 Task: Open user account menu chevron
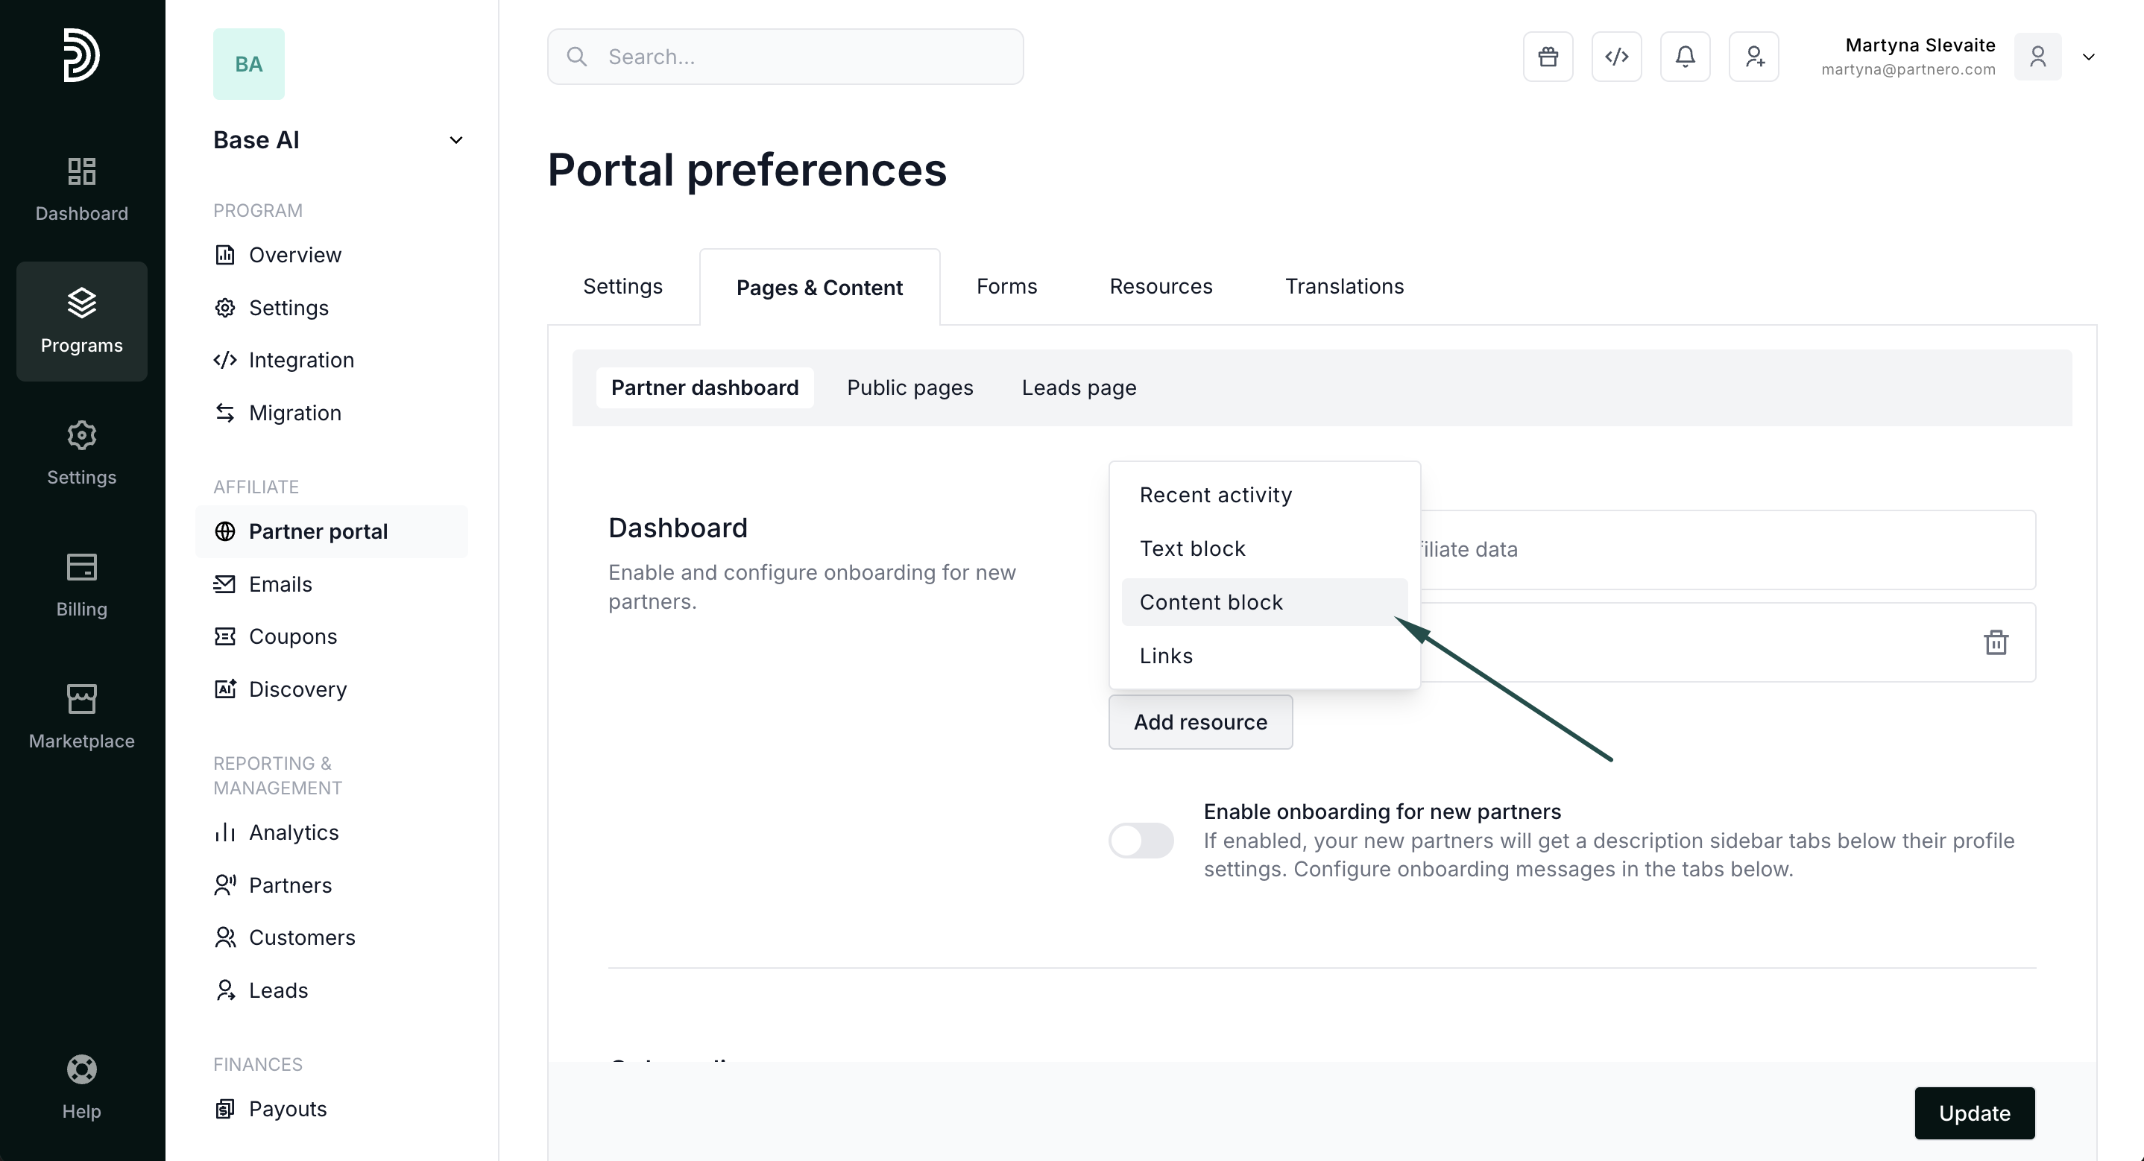click(2088, 57)
